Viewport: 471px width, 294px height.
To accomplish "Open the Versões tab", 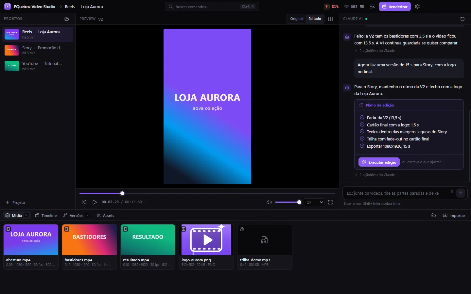I will point(76,216).
